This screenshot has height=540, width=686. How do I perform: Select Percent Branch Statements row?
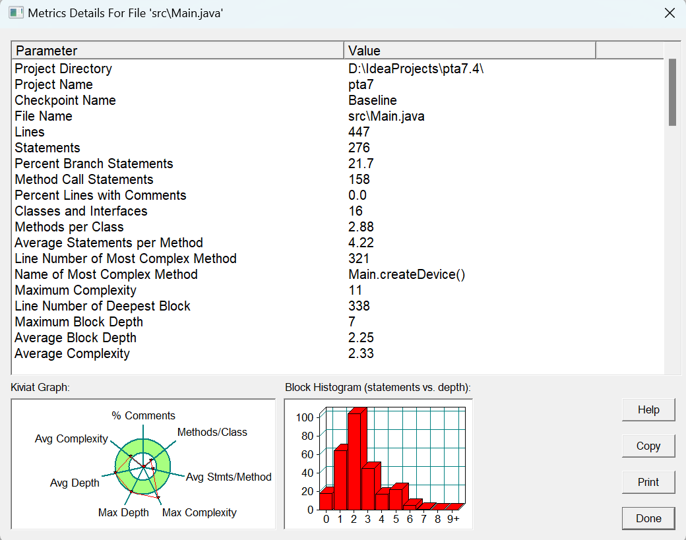[338, 164]
